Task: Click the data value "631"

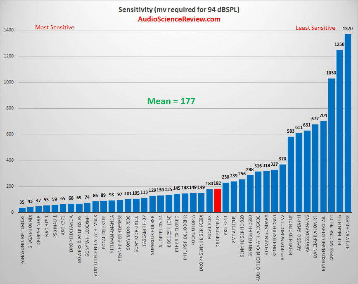Action: tap(307, 125)
